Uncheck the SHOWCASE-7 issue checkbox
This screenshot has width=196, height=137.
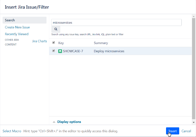click(54, 51)
